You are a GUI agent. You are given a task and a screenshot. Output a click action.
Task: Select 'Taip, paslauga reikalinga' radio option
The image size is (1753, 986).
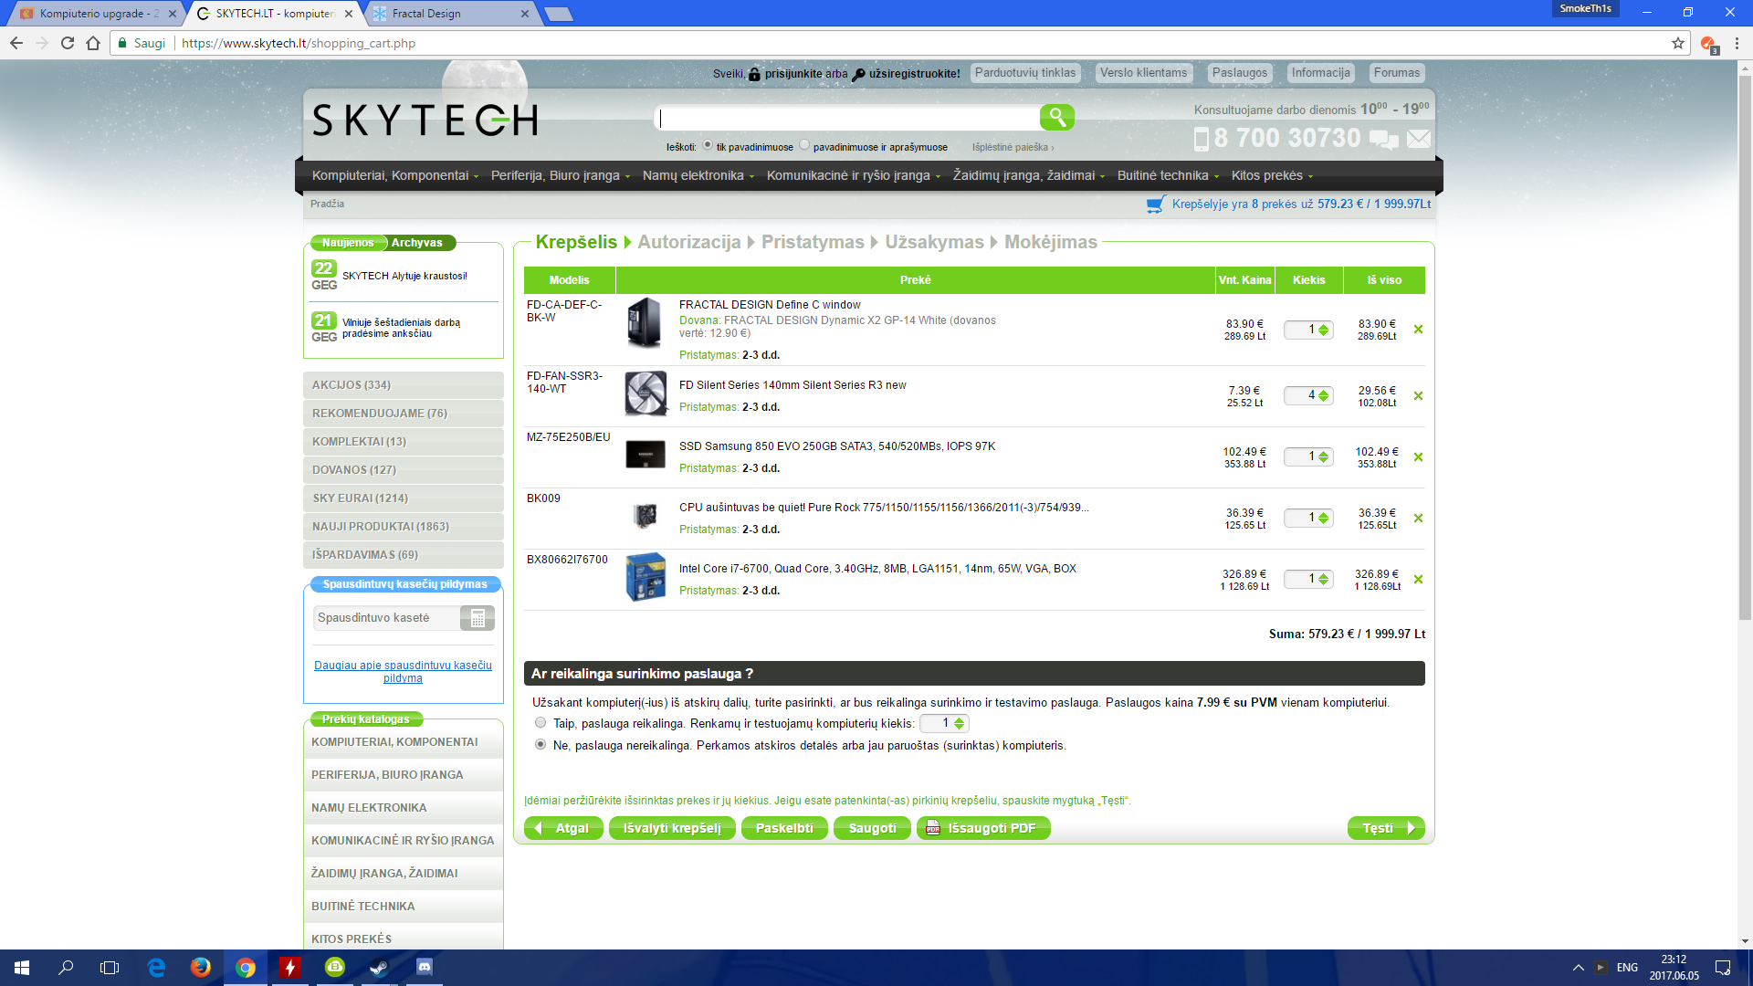pos(541,723)
